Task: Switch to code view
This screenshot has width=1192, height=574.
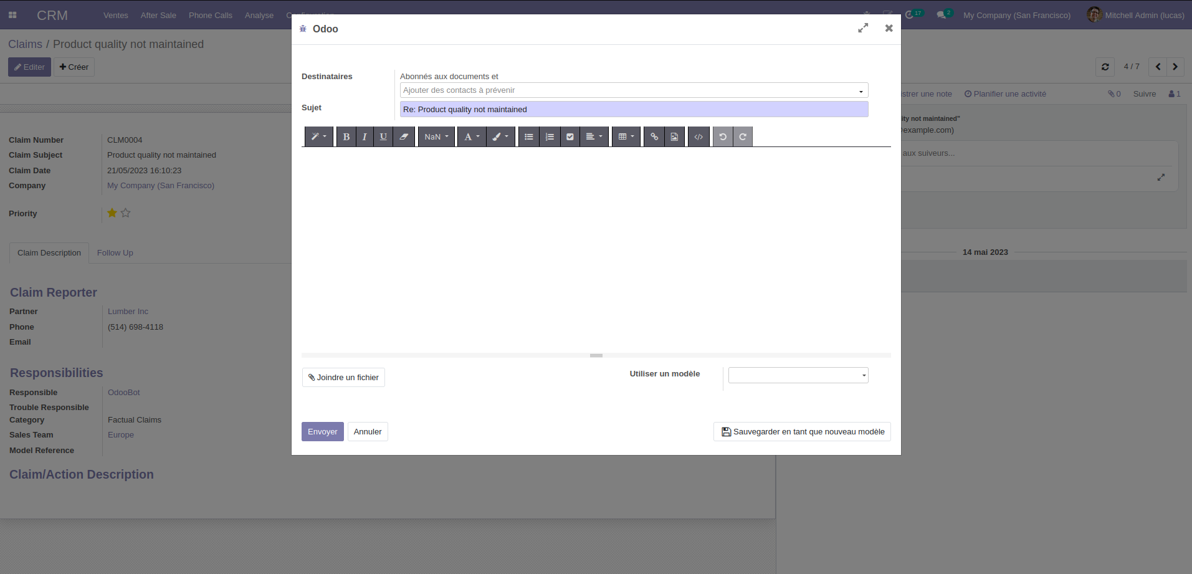Action: [x=699, y=136]
